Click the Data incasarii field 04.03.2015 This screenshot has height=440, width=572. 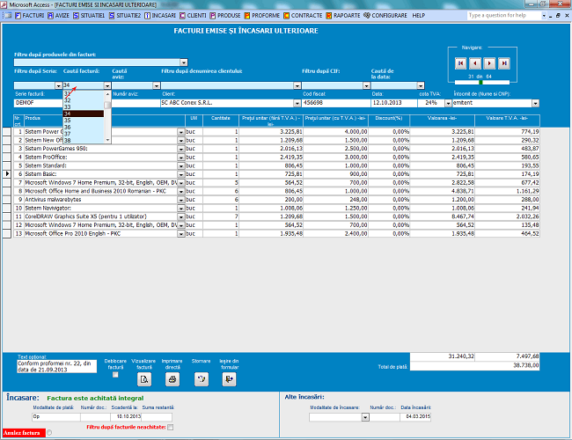pos(415,417)
